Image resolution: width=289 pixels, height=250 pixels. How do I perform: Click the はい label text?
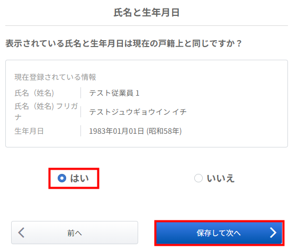(x=79, y=178)
